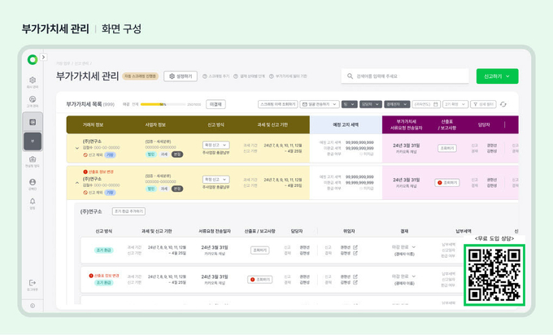Click the green circle logo icon
The width and height of the screenshot is (553, 335).
[32, 59]
